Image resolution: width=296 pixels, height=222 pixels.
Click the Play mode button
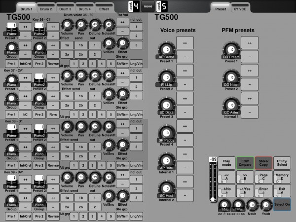[x=226, y=163]
